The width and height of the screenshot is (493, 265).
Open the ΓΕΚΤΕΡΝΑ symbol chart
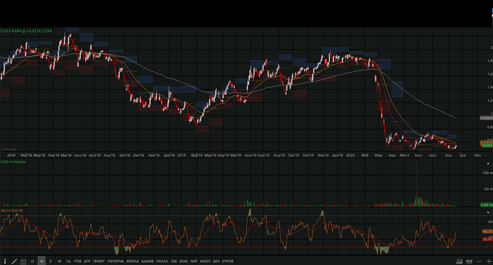click(115, 261)
